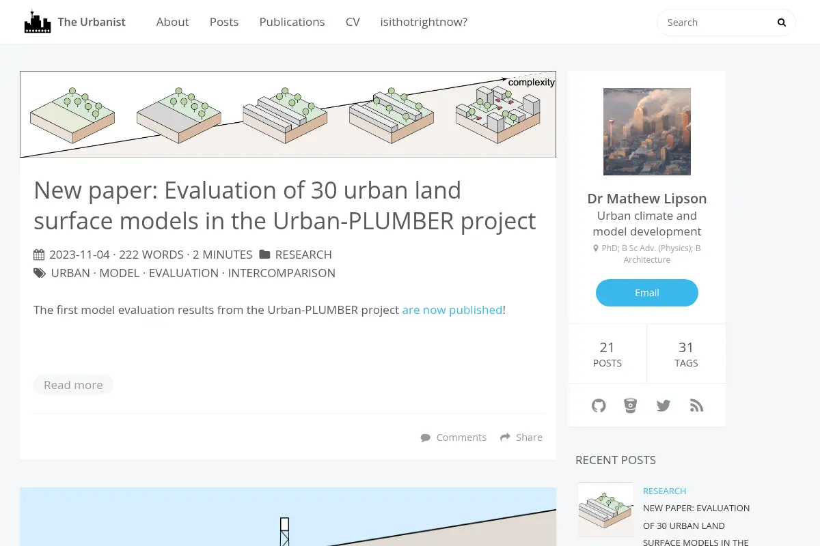Click the 2023-11-04 post date
The height and width of the screenshot is (546, 820).
click(x=79, y=255)
